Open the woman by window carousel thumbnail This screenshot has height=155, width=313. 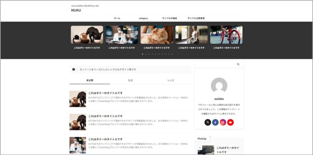click(x=192, y=35)
